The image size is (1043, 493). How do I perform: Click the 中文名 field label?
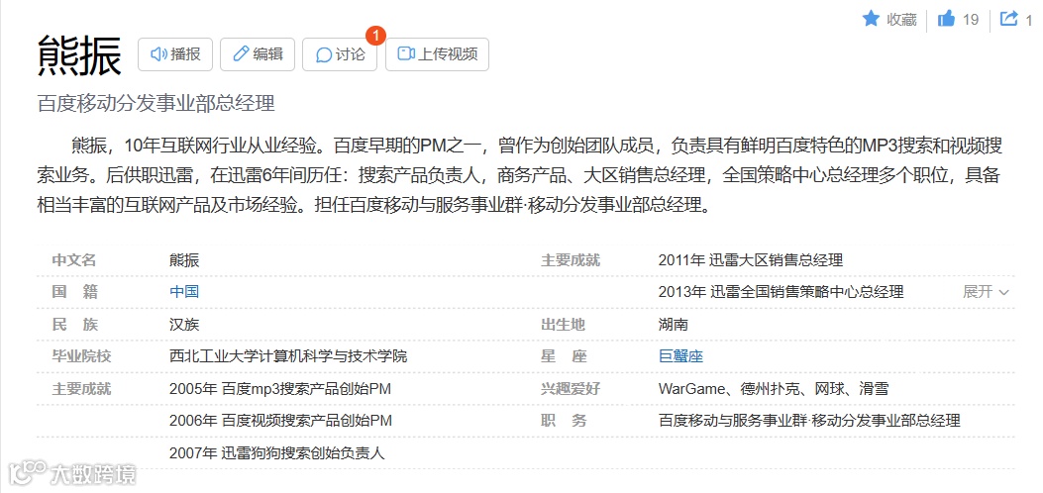tap(74, 259)
